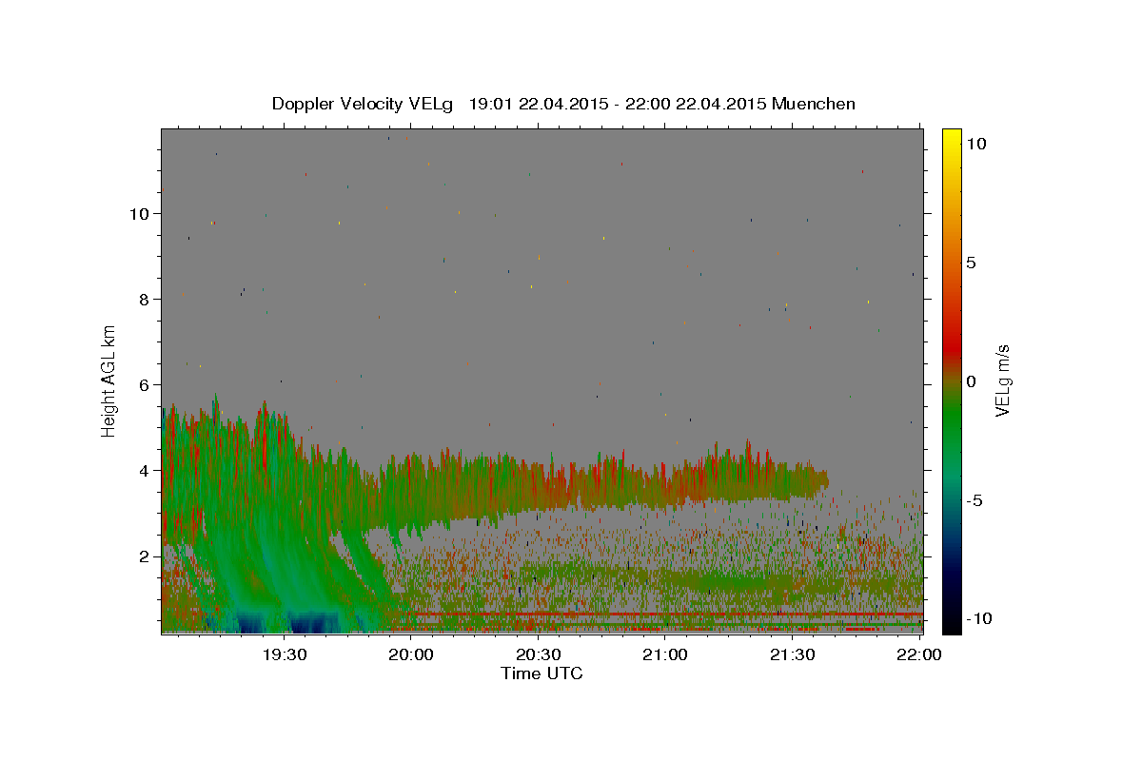Click the colorbar value 0 label
Image resolution: width=1142 pixels, height=761 pixels.
pyautogui.click(x=972, y=381)
